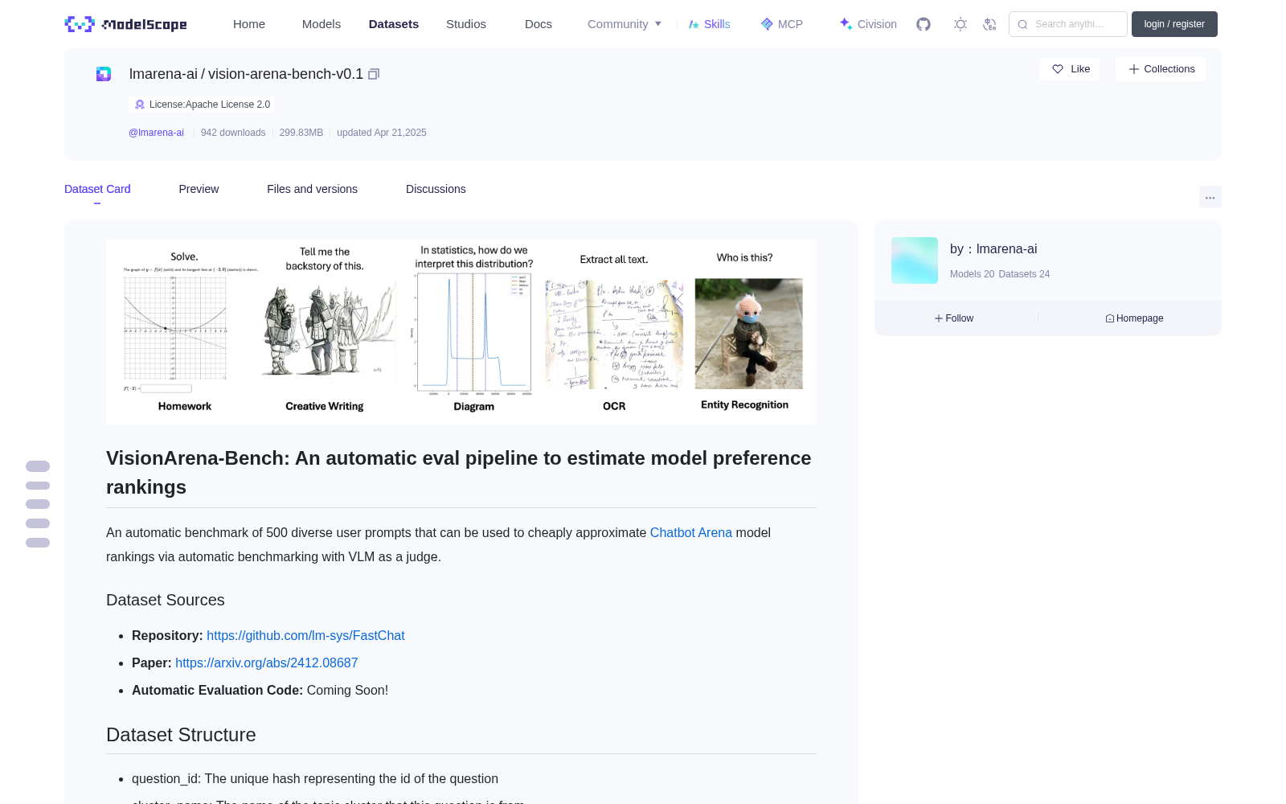The width and height of the screenshot is (1286, 804).
Task: Expand the Community dropdown
Action: [625, 24]
